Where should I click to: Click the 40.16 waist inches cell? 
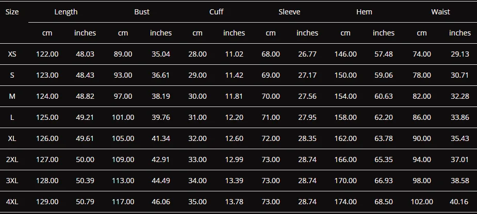click(x=460, y=202)
